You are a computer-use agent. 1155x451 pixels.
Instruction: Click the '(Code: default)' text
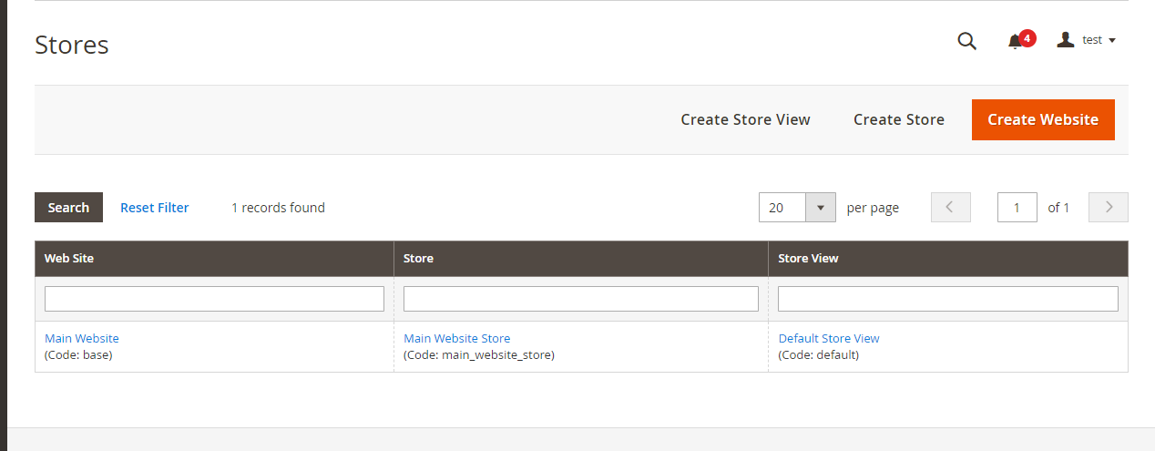point(819,354)
